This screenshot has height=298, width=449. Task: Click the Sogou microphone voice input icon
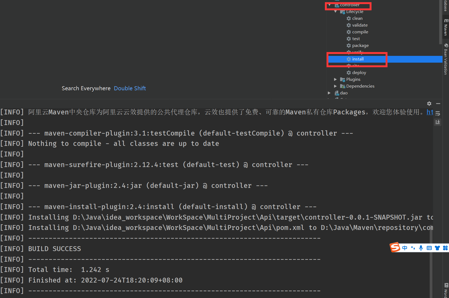pos(421,248)
